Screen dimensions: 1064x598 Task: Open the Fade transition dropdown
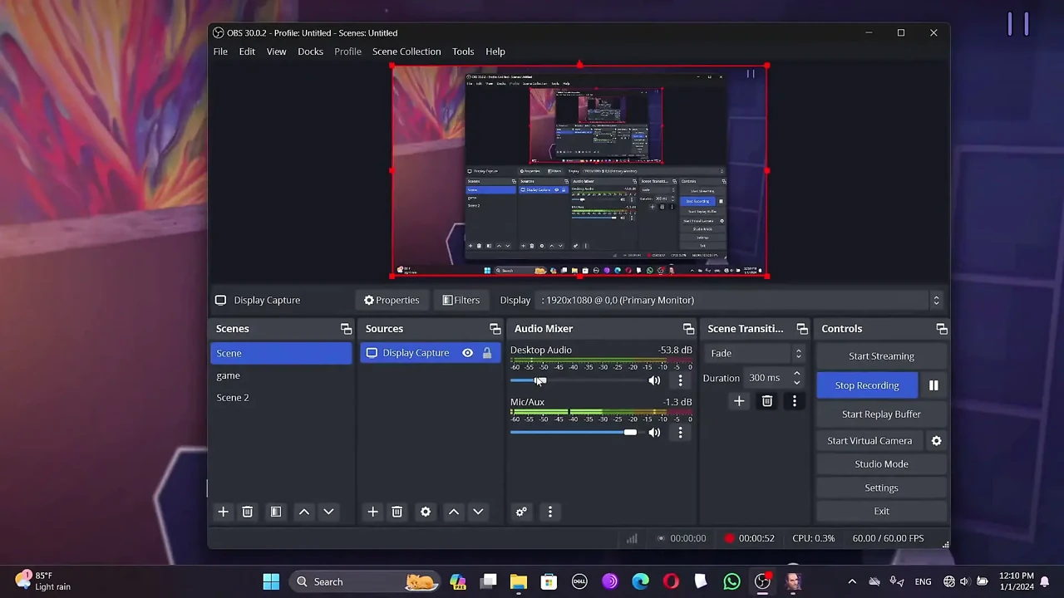click(x=756, y=354)
